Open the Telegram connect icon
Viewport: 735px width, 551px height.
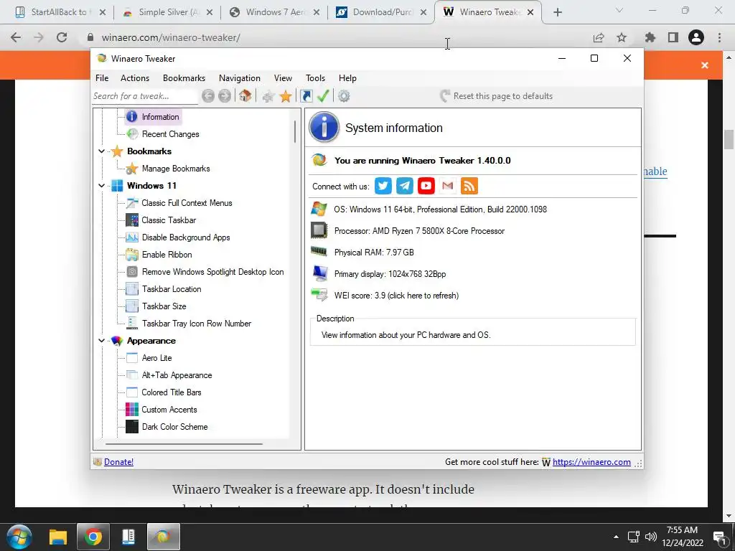click(405, 186)
